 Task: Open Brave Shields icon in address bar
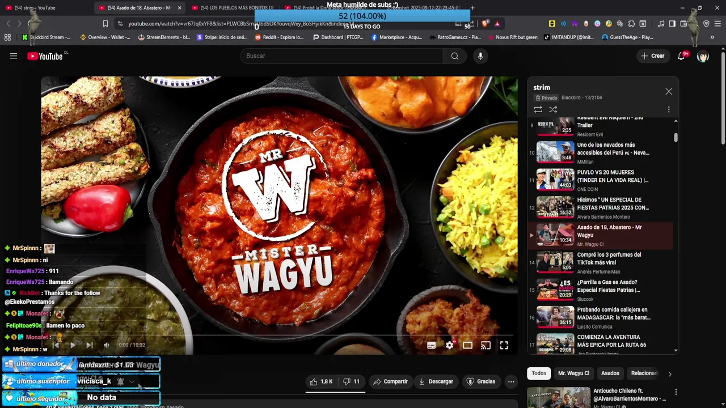pos(485,24)
